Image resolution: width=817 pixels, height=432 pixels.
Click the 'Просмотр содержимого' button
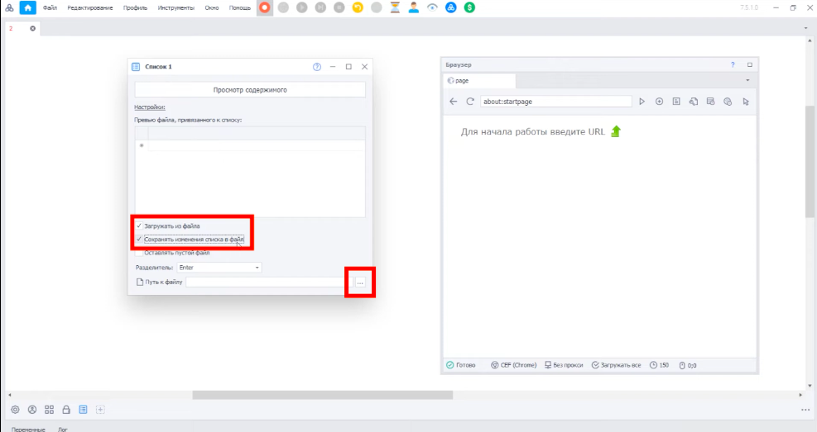click(250, 90)
